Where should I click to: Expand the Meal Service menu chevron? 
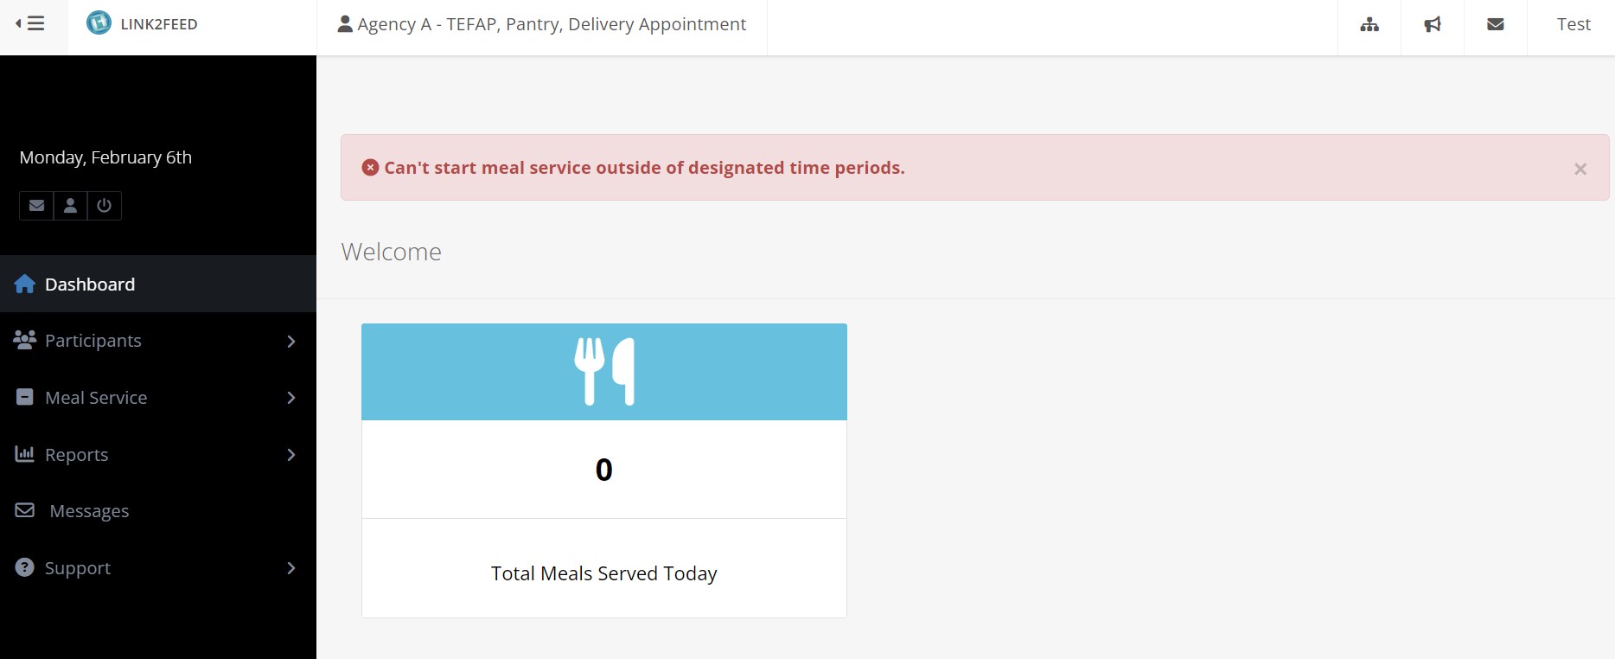point(291,398)
